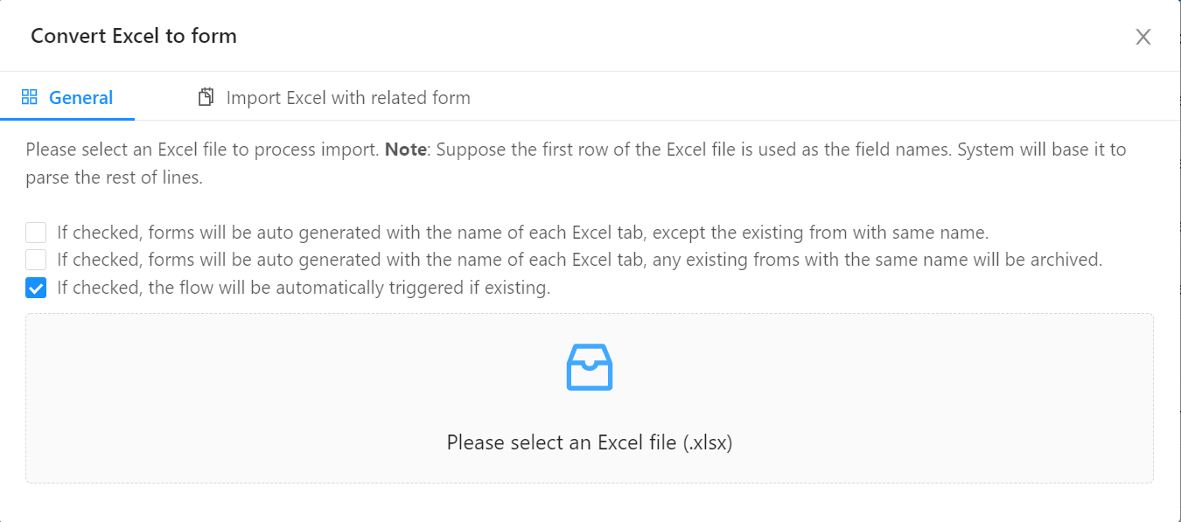Screen dimensions: 1181x522
Task: Switch to the General tab
Action: click(67, 98)
